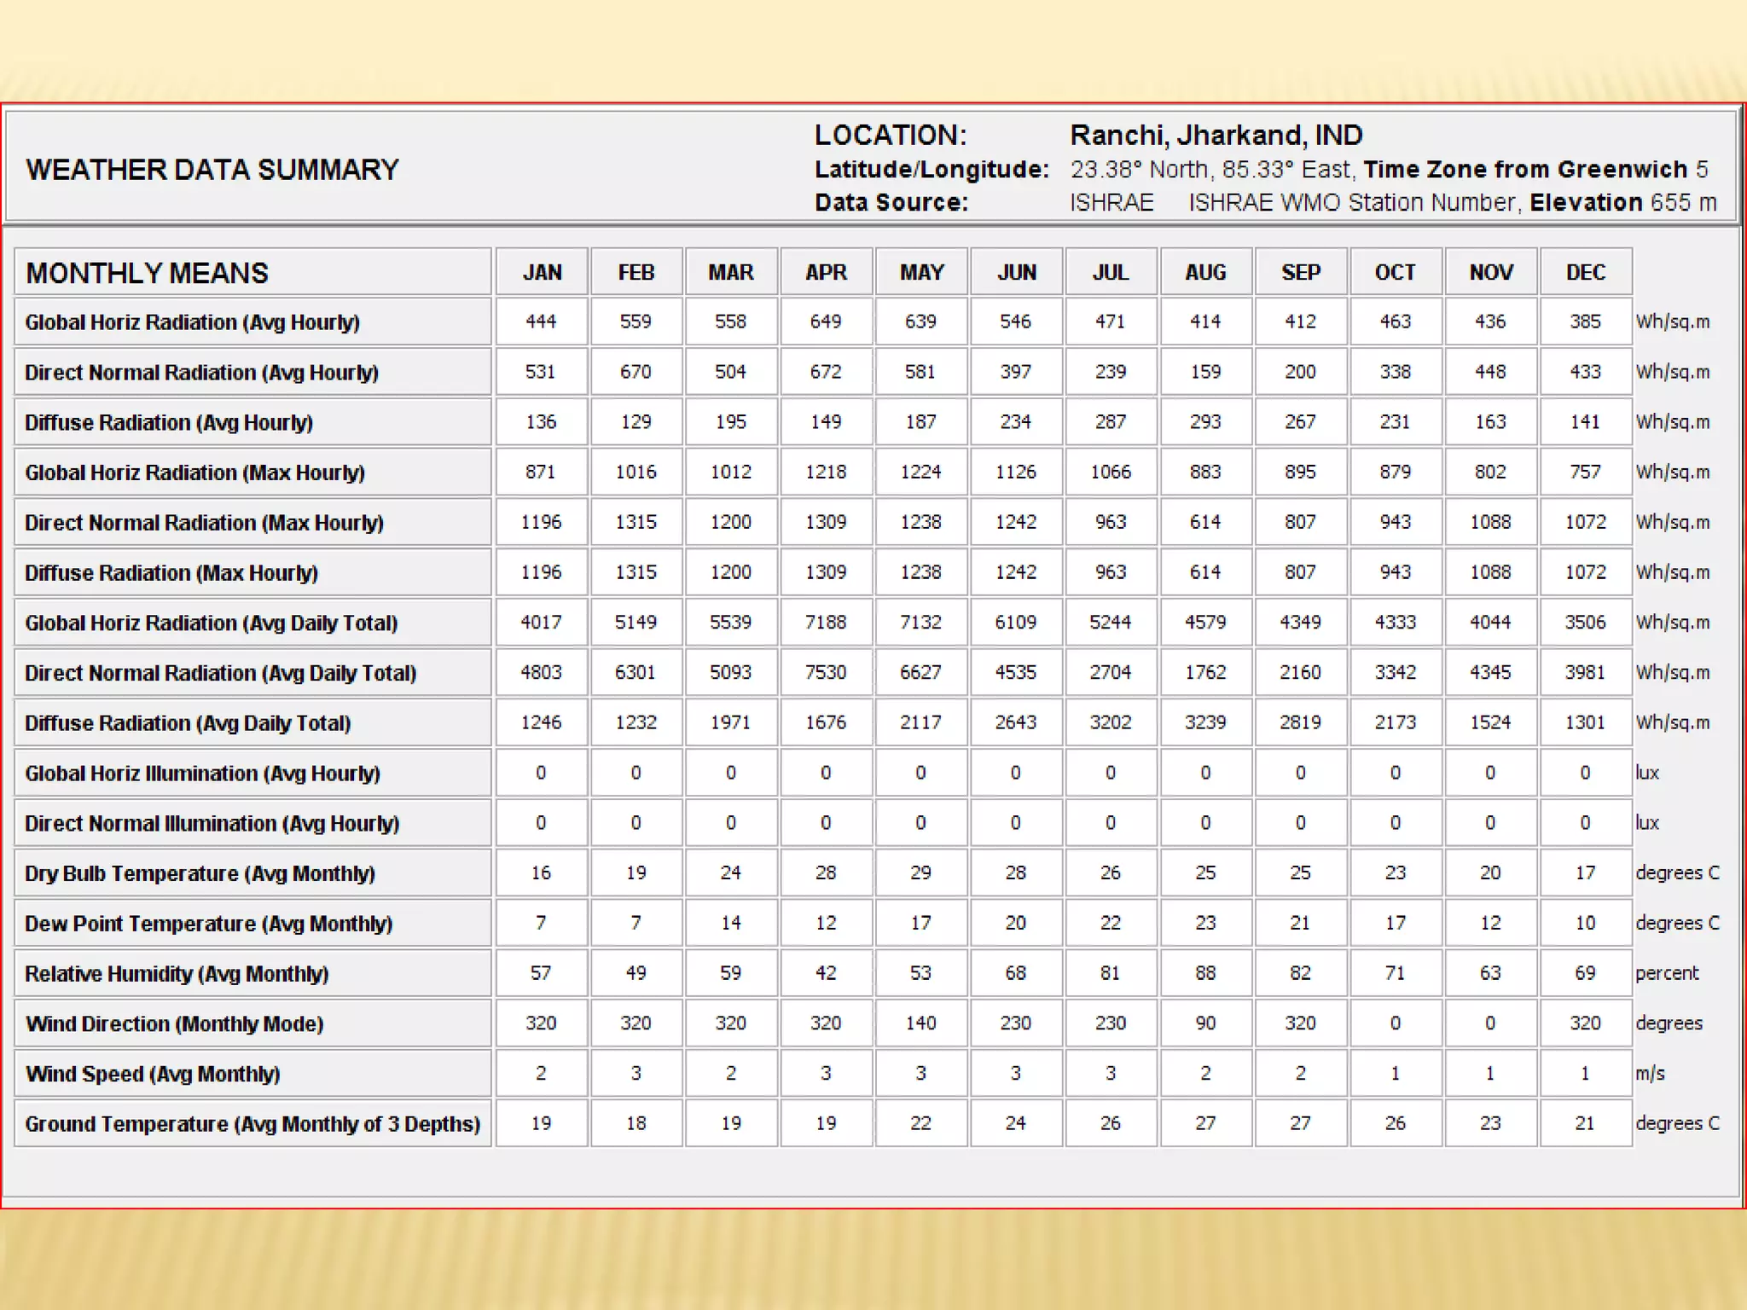Select May wind direction value 140
The image size is (1747, 1310).
click(920, 1023)
